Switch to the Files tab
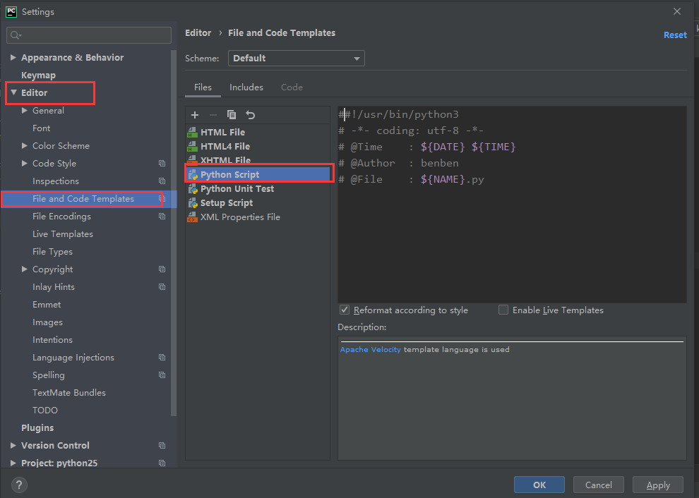 pos(203,87)
